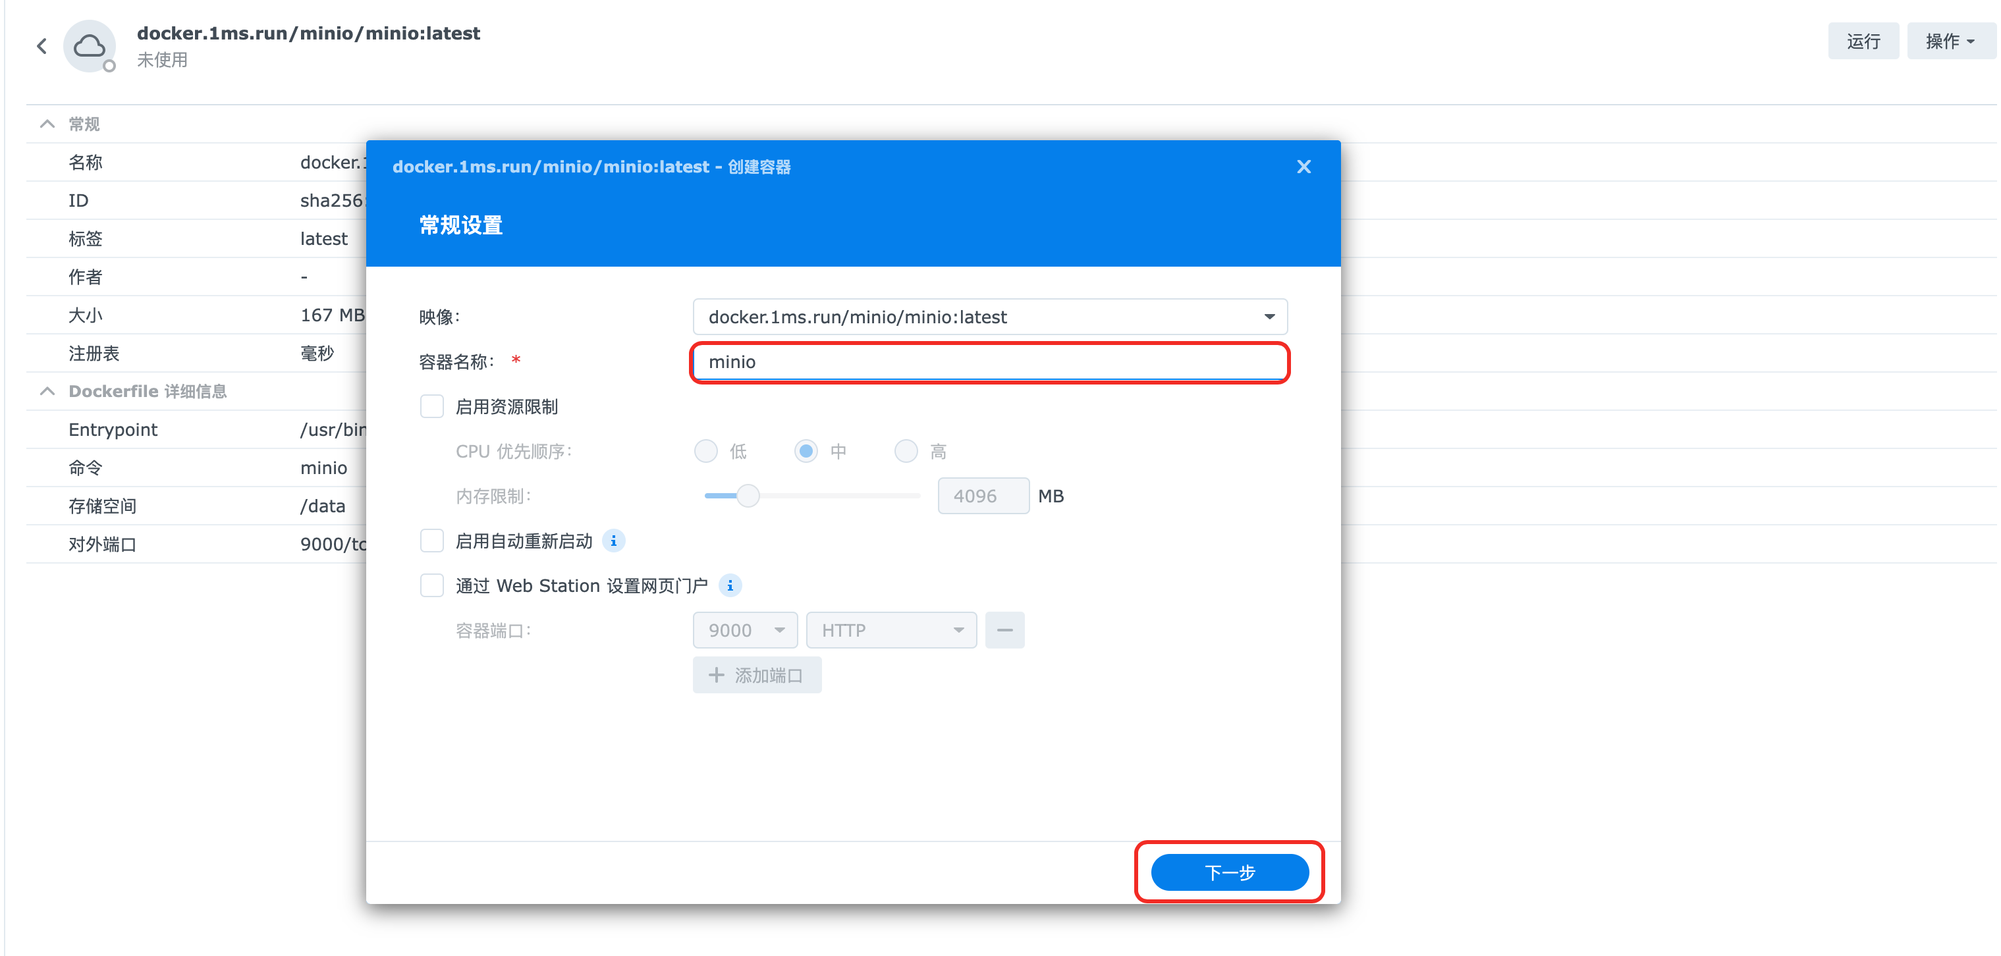Enable resource limitation checkbox

coord(432,406)
